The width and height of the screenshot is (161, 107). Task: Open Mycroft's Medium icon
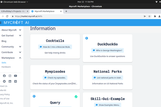(16, 81)
